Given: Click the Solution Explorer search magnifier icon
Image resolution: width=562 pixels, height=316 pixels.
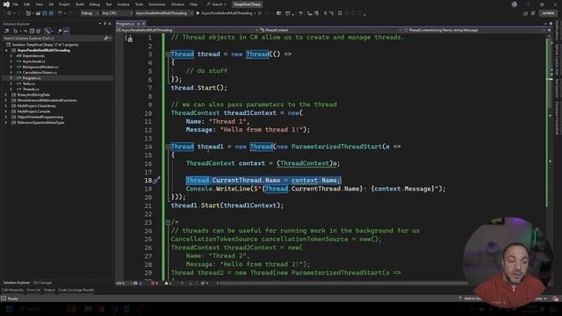Looking at the screenshot, I should click(106, 38).
